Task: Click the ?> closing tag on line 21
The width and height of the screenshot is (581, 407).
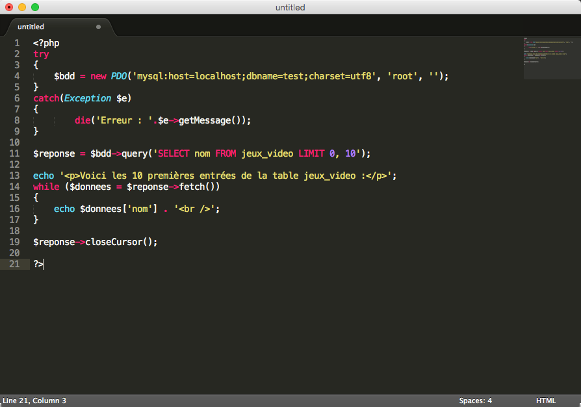Action: point(38,264)
